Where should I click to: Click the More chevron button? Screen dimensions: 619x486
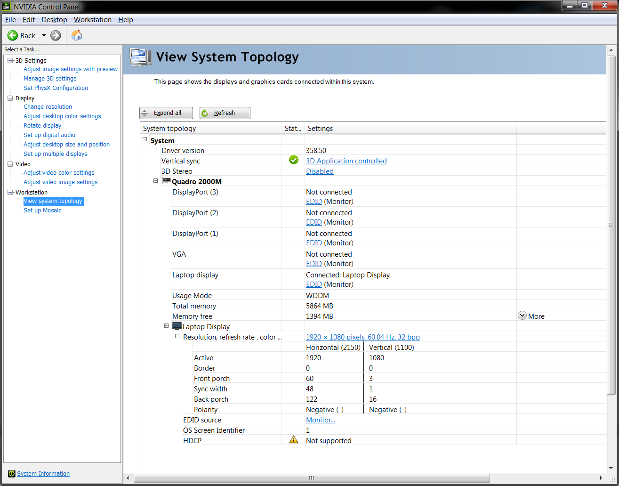coord(522,316)
